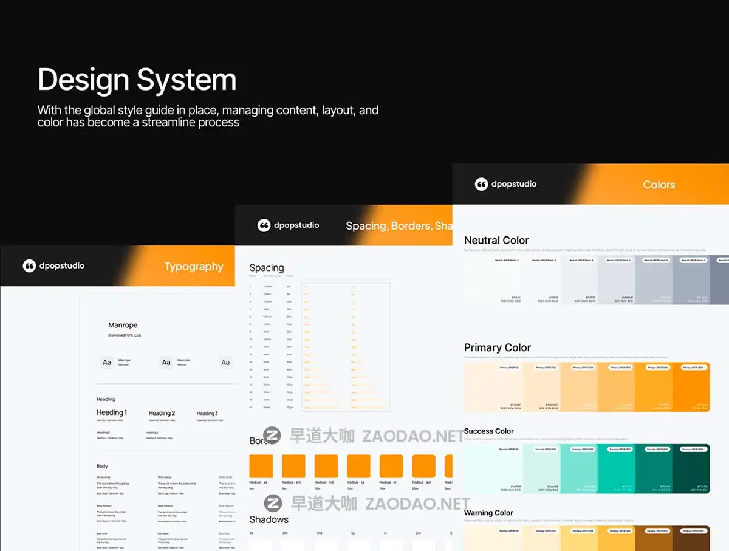Click the Z watermark icon overlapping Border heading
Image resolution: width=729 pixels, height=551 pixels.
pos(273,436)
